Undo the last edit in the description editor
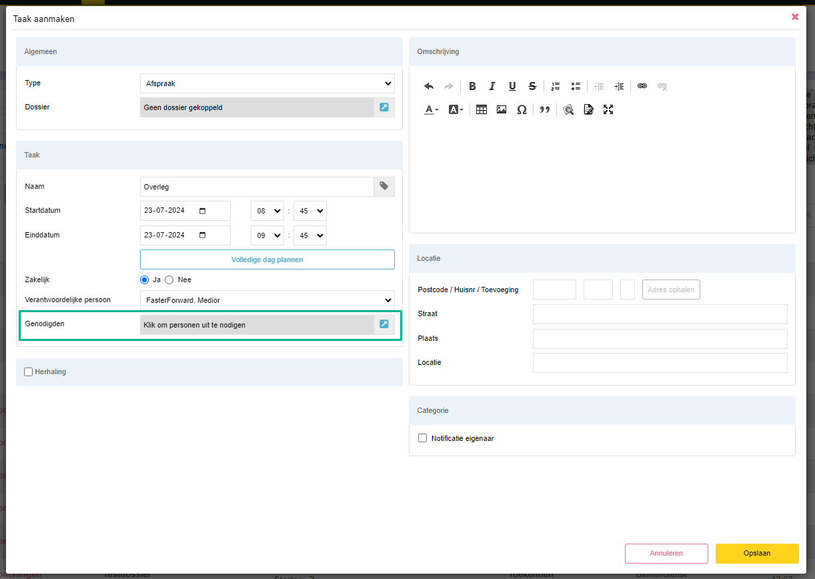 429,86
